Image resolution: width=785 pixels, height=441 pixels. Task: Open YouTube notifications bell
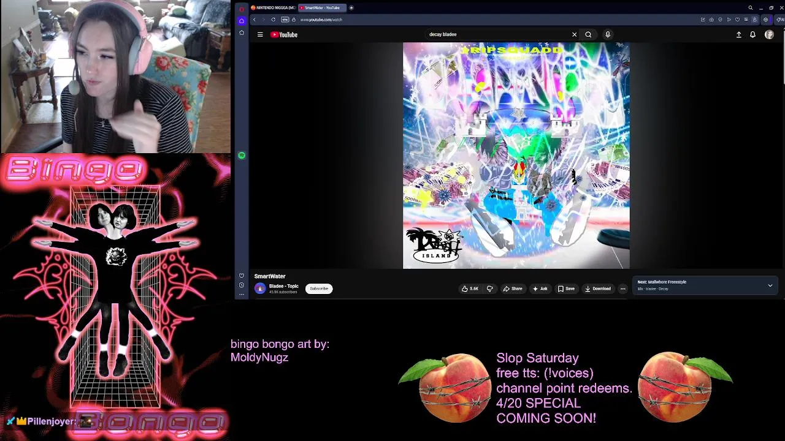[x=752, y=35]
